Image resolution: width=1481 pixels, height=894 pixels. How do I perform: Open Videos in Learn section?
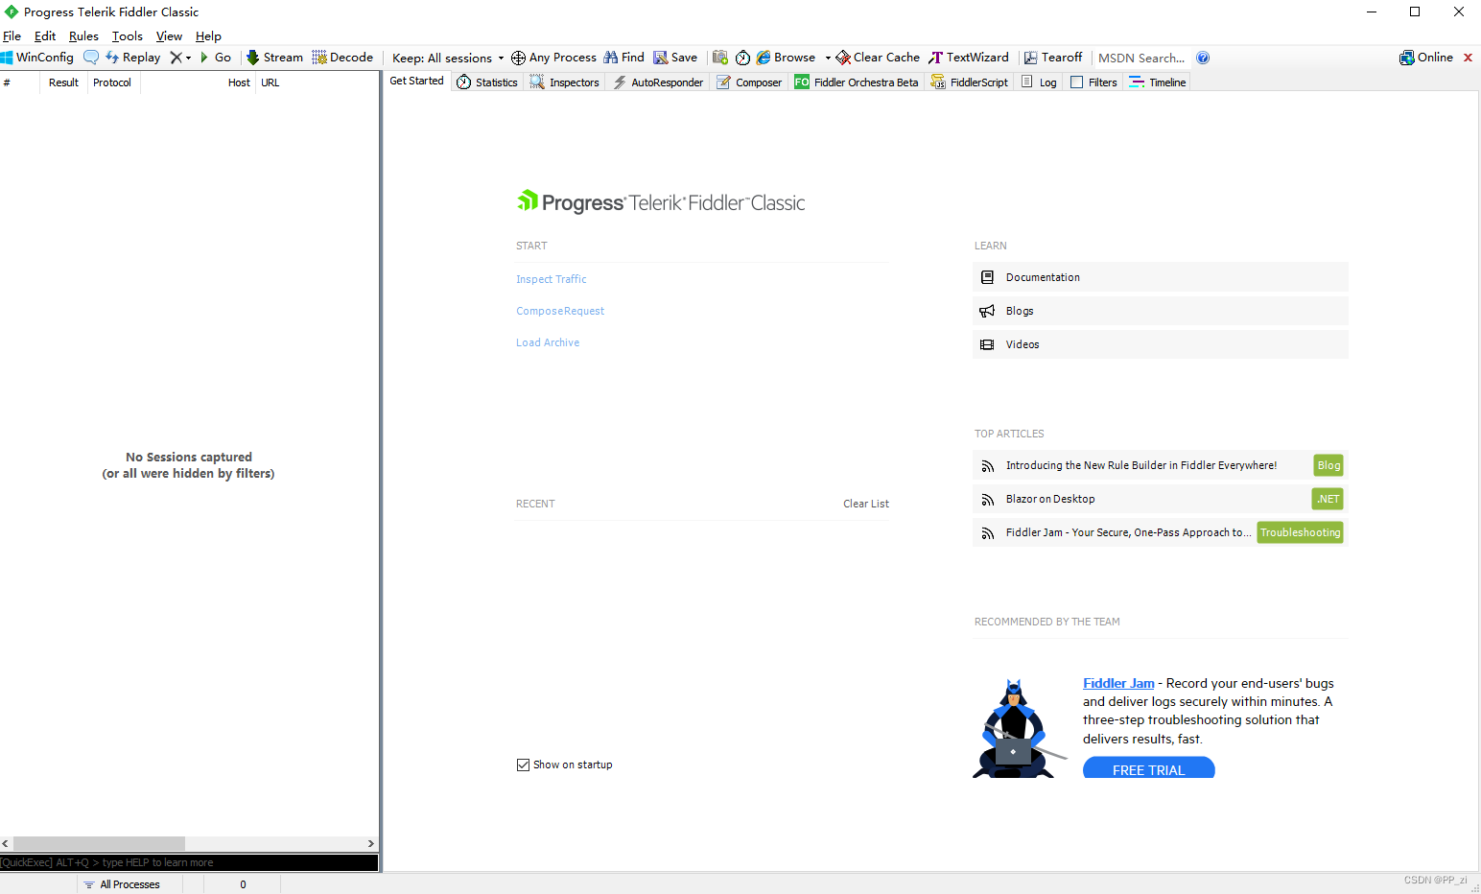point(1161,344)
